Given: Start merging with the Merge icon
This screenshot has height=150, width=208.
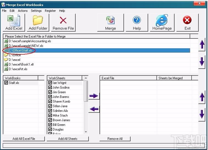Looking at the screenshot, I should pos(110,20).
